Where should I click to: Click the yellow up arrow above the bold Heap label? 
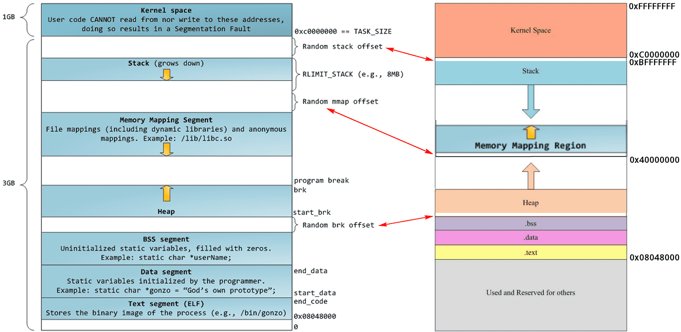tap(167, 193)
